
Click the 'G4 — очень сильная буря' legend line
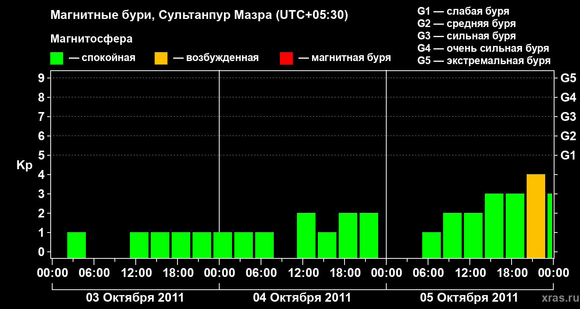tap(483, 48)
